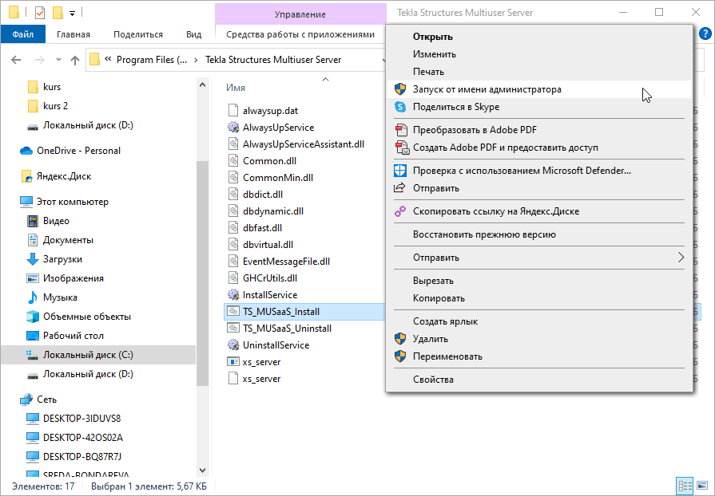This screenshot has height=496, width=715.
Task: Navigate back with the back arrow
Action: coord(16,60)
